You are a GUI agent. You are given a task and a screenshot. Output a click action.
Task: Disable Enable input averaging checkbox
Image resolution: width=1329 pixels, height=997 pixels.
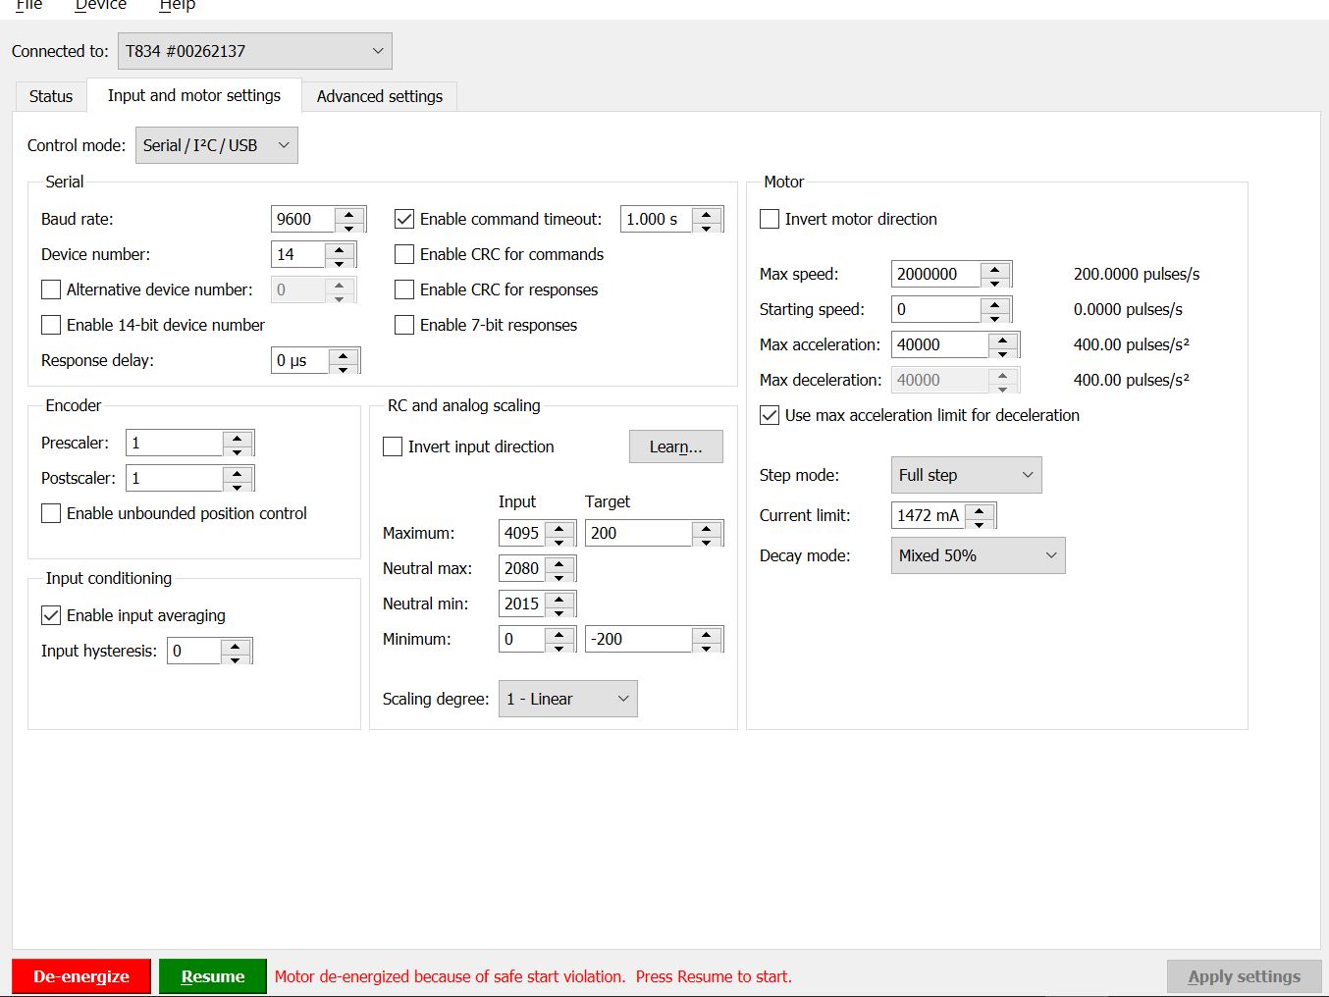click(x=51, y=615)
